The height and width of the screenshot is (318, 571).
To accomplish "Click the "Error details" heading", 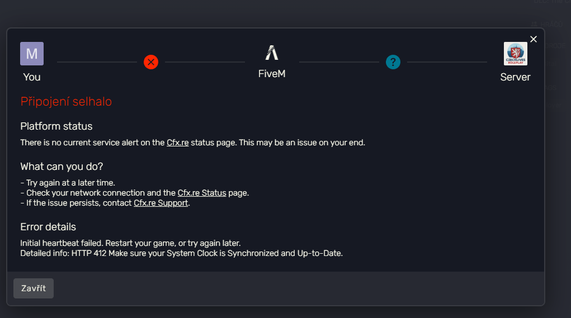I will [48, 227].
